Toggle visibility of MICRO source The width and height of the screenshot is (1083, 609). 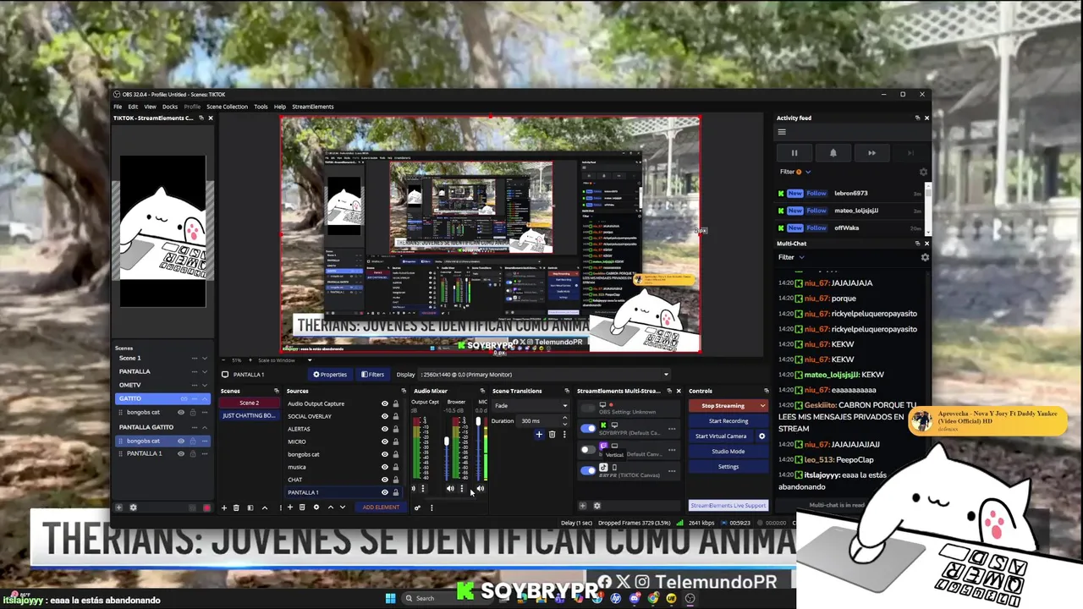384,442
